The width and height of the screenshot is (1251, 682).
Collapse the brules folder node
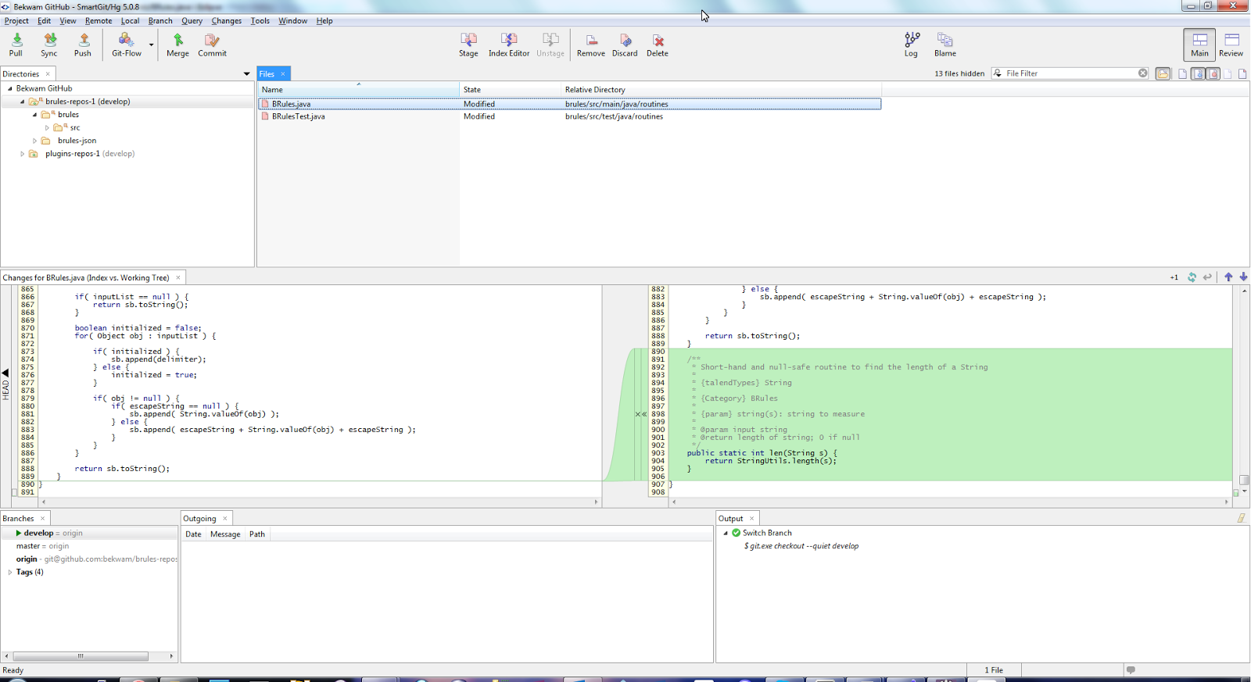[x=34, y=115]
